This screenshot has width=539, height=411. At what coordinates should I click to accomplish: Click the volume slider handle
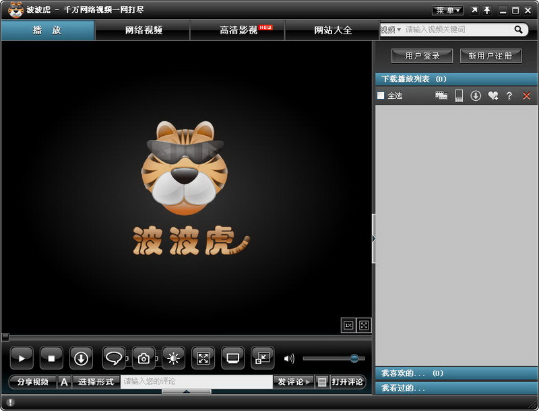click(354, 359)
